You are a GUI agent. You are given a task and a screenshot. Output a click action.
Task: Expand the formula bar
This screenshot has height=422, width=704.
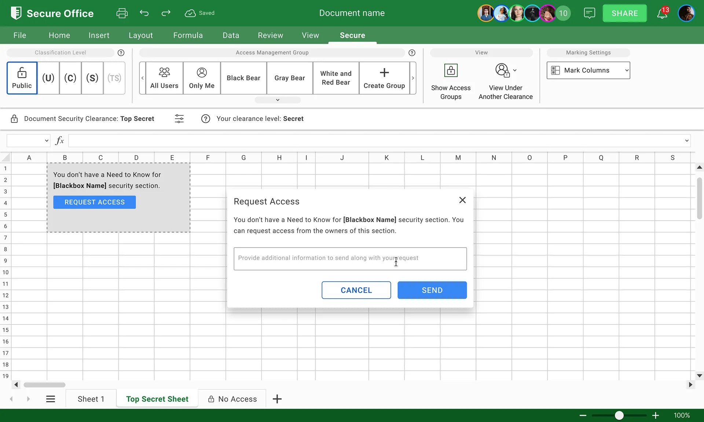[686, 141]
